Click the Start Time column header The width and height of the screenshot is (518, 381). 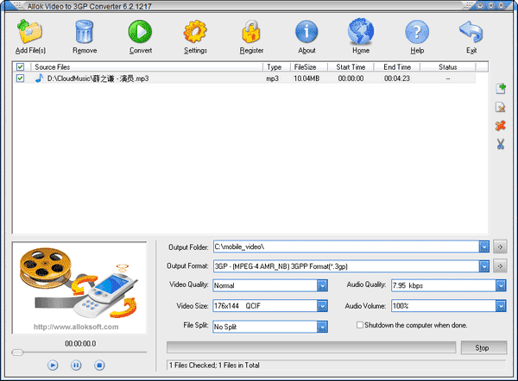pyautogui.click(x=351, y=67)
